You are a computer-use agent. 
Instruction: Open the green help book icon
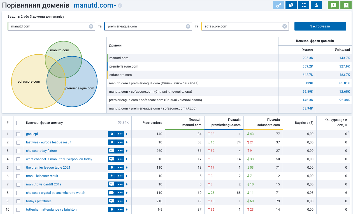tap(346, 5)
